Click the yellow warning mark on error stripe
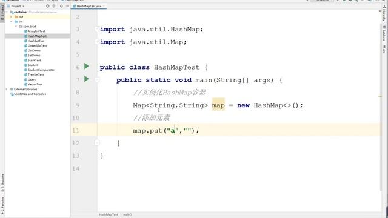This screenshot has width=388, height=218. click(380, 97)
